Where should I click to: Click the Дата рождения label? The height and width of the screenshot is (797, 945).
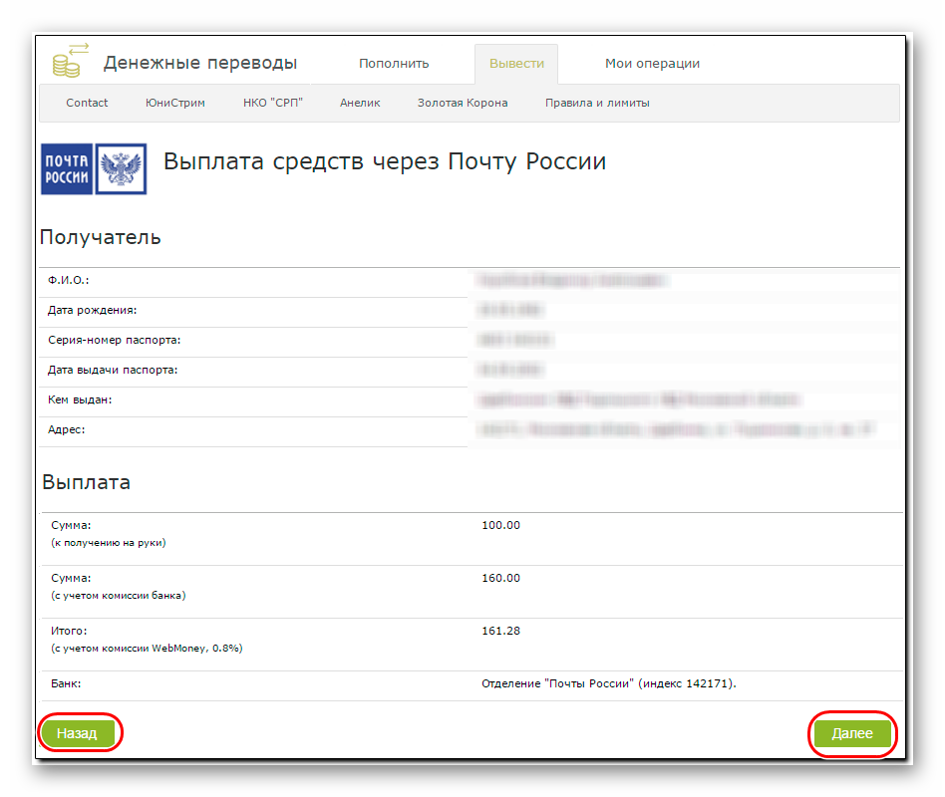(93, 310)
